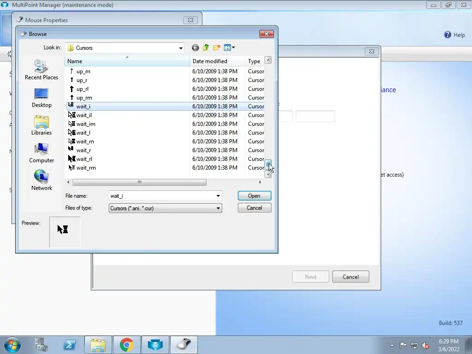Viewport: 472px width, 354px height.
Task: Click the vertical scrollbar up arrow
Action: 268,60
